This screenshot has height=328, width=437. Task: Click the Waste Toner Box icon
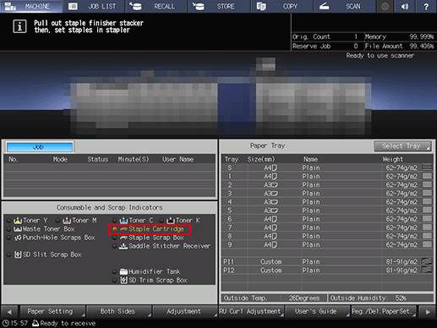pyautogui.click(x=18, y=229)
